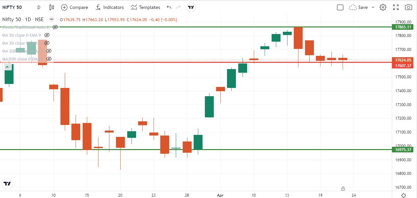
Task: Expand the Save options dropdown arrow
Action: tap(373, 7)
